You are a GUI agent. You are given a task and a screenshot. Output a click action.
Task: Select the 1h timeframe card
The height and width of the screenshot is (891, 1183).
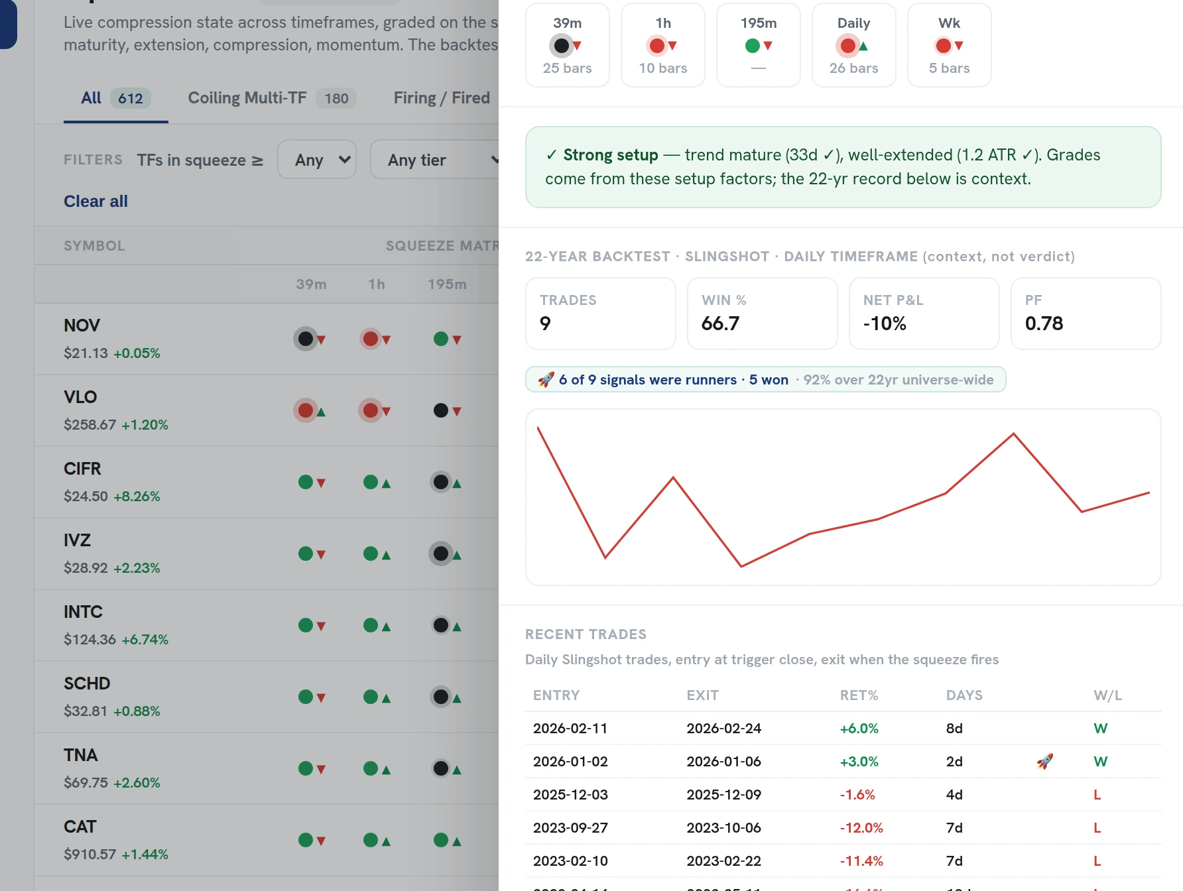(663, 45)
